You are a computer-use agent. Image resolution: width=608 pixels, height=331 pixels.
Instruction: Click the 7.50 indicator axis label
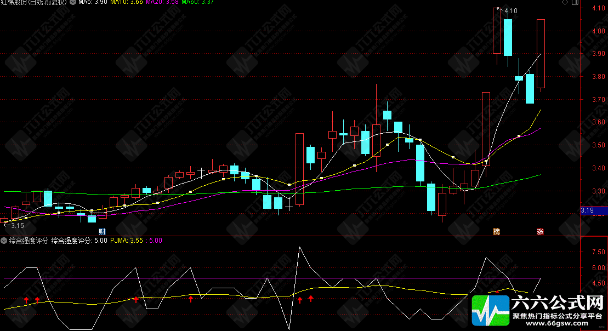(x=599, y=252)
